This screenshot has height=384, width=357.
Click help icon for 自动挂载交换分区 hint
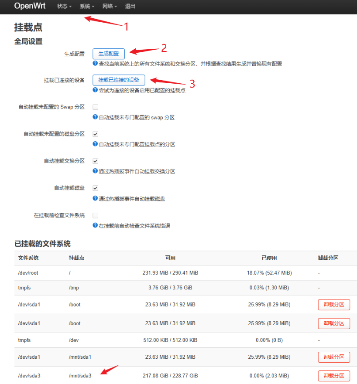click(95, 171)
